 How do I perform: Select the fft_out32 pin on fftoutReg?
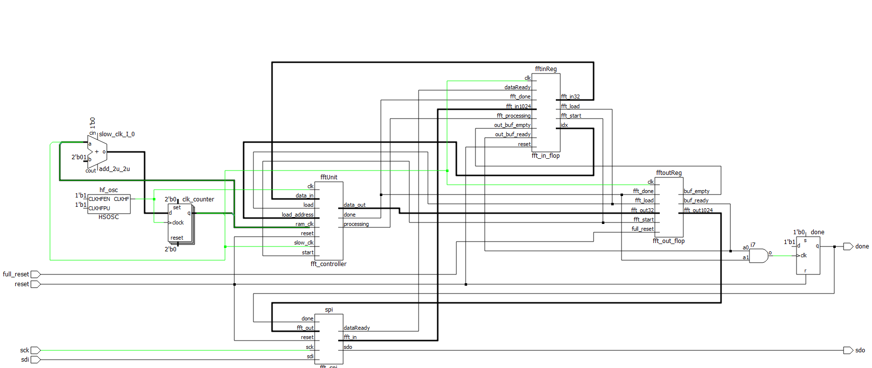click(642, 210)
